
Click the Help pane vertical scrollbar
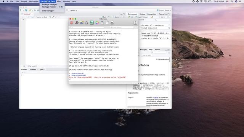(169, 60)
